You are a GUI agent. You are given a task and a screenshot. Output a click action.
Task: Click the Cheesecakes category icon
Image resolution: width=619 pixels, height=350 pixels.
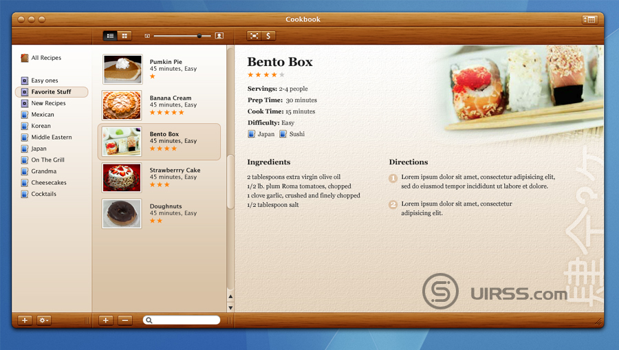25,183
